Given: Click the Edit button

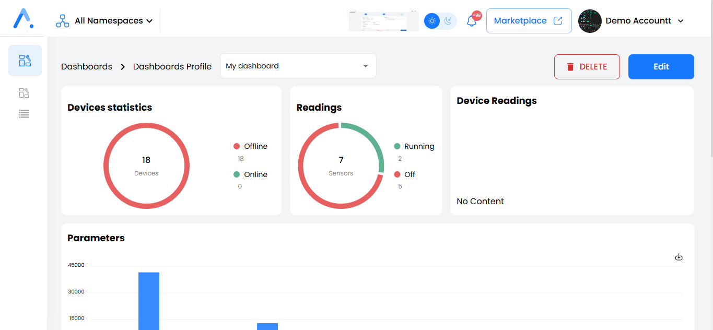Looking at the screenshot, I should click(661, 66).
